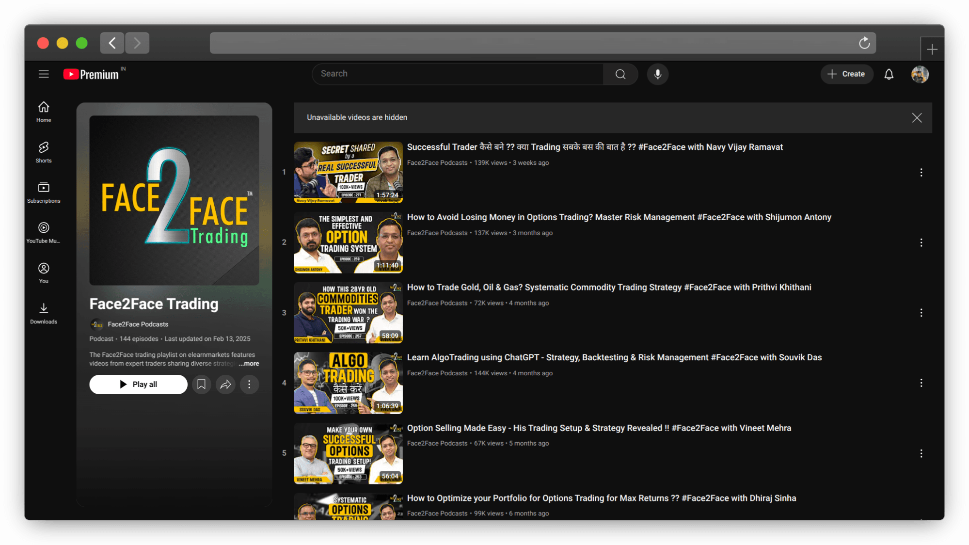Open Subscriptions in the sidebar
Screen dimensions: 969x545
pos(44,192)
